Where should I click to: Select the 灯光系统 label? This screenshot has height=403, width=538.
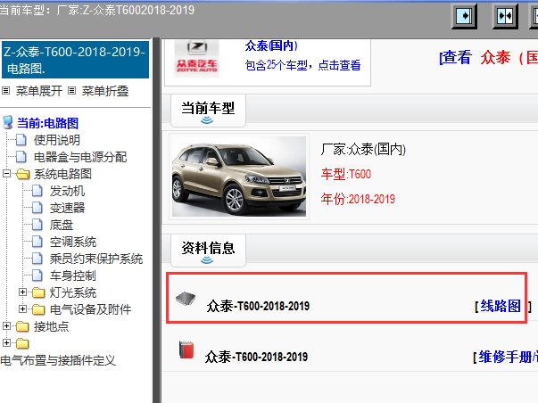click(73, 292)
